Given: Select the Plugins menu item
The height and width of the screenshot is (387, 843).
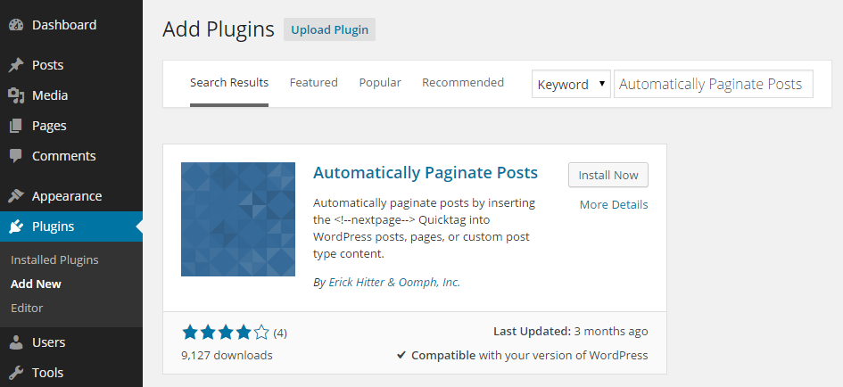Looking at the screenshot, I should pyautogui.click(x=71, y=226).
